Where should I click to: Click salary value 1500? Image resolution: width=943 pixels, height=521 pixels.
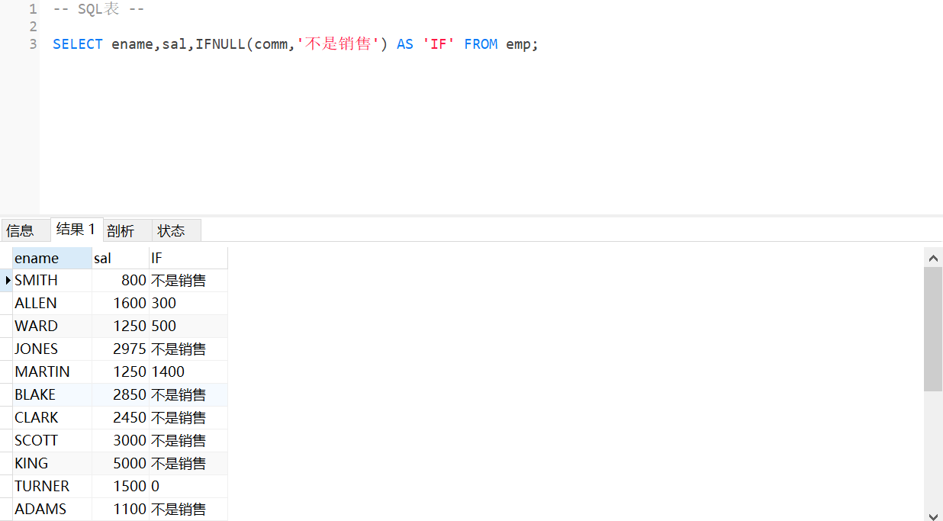click(x=120, y=487)
